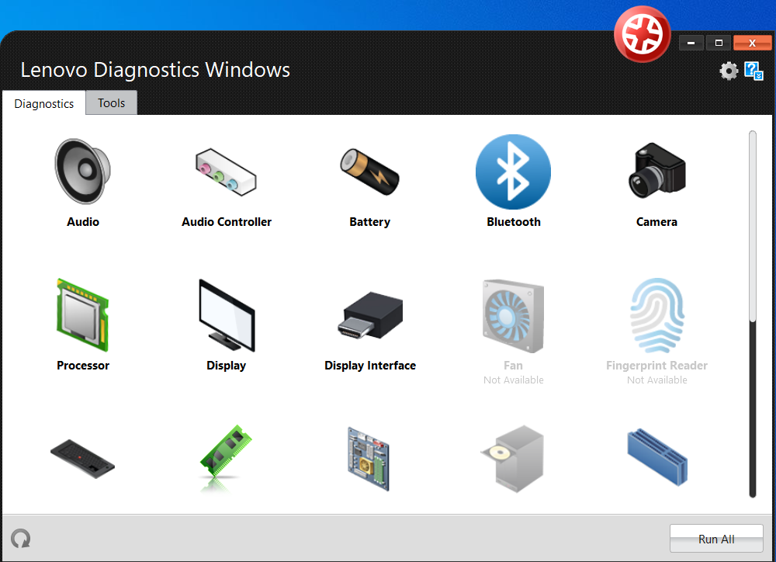Select the Display Interface HDMI icon

pyautogui.click(x=370, y=316)
